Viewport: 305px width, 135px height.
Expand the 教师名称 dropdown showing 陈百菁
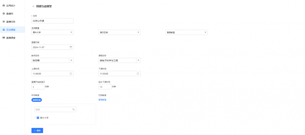71,61
